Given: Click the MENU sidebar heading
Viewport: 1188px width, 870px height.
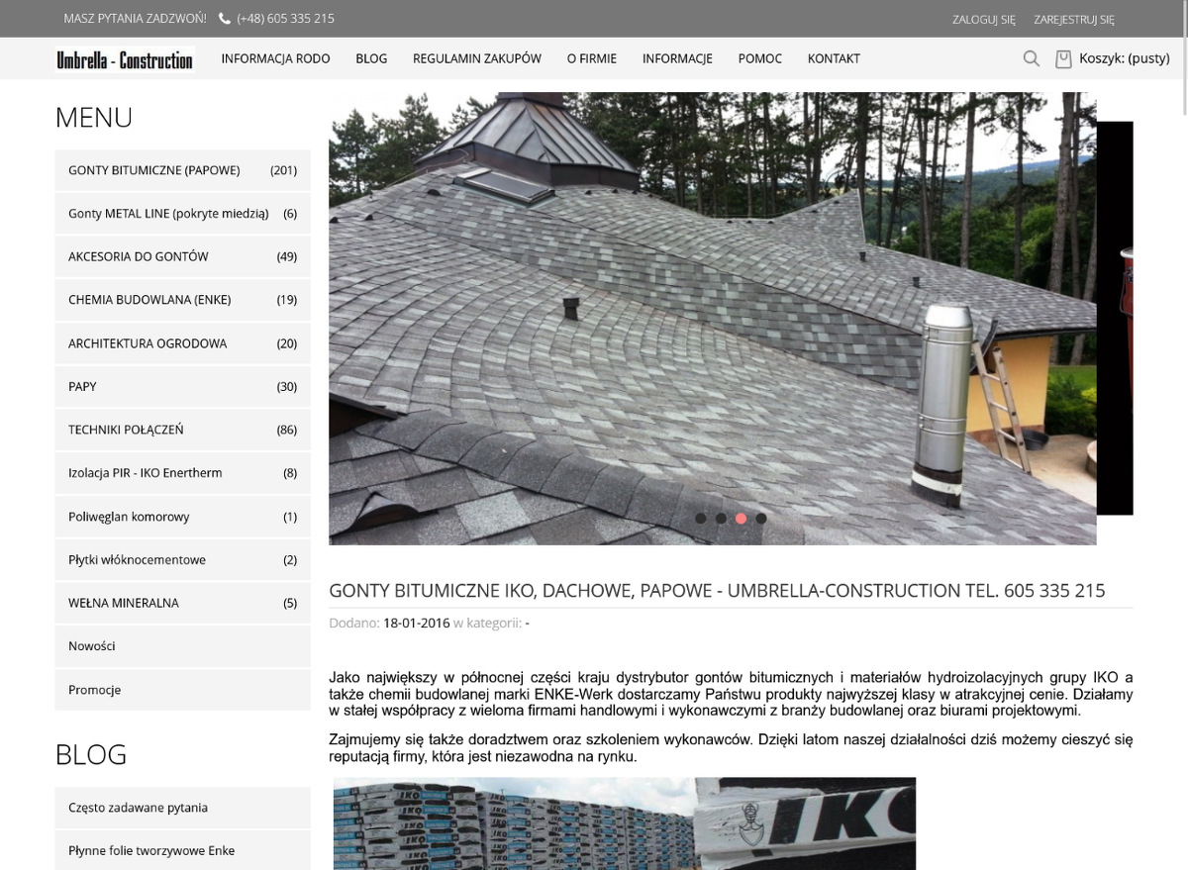Looking at the screenshot, I should 94,118.
